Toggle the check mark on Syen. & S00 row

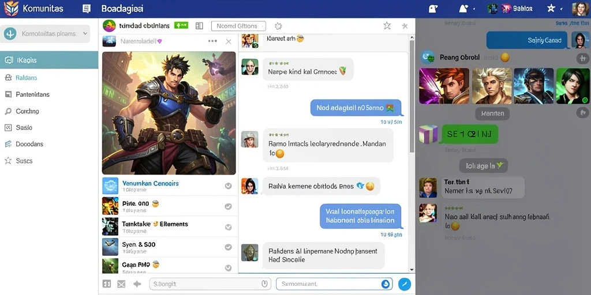[228, 247]
